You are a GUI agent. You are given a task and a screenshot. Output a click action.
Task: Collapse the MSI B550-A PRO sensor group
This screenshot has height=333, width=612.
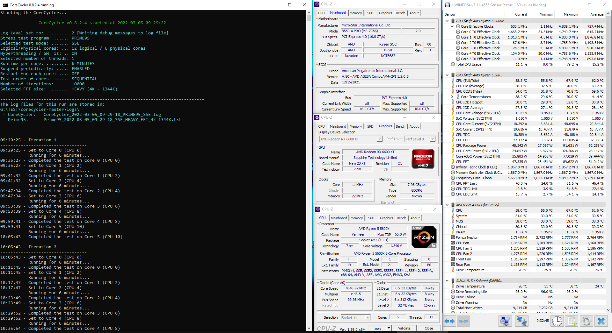(447, 205)
